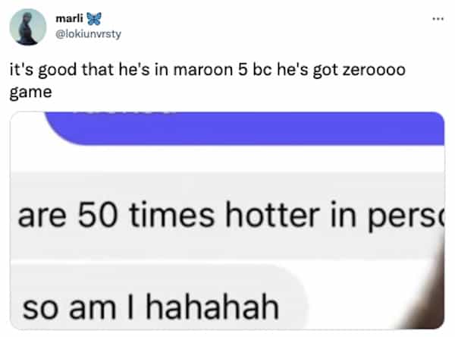Click the word "hotter" in the chat message
455x337 pixels.
click(272, 215)
